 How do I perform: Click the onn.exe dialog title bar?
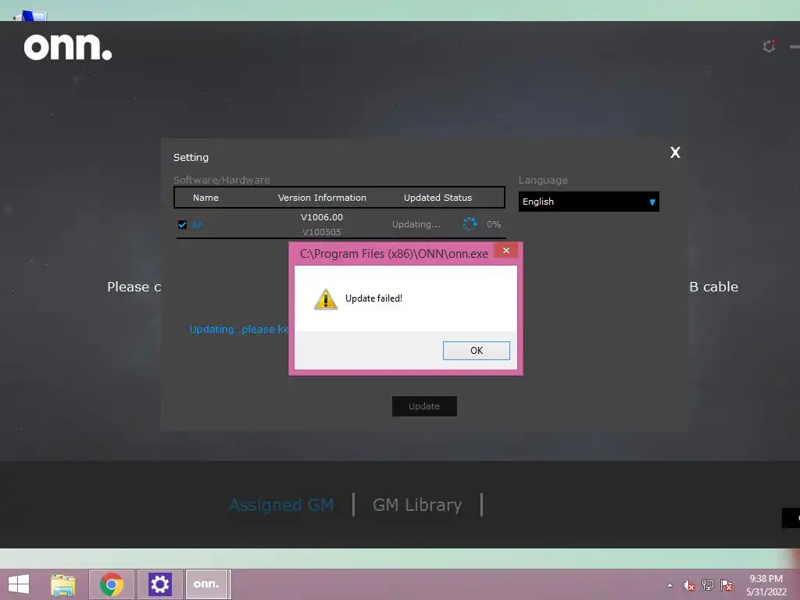tap(394, 254)
